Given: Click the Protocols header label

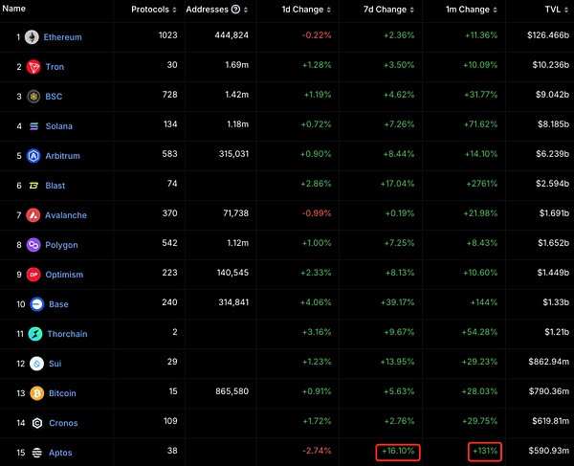Looking at the screenshot, I should (150, 10).
